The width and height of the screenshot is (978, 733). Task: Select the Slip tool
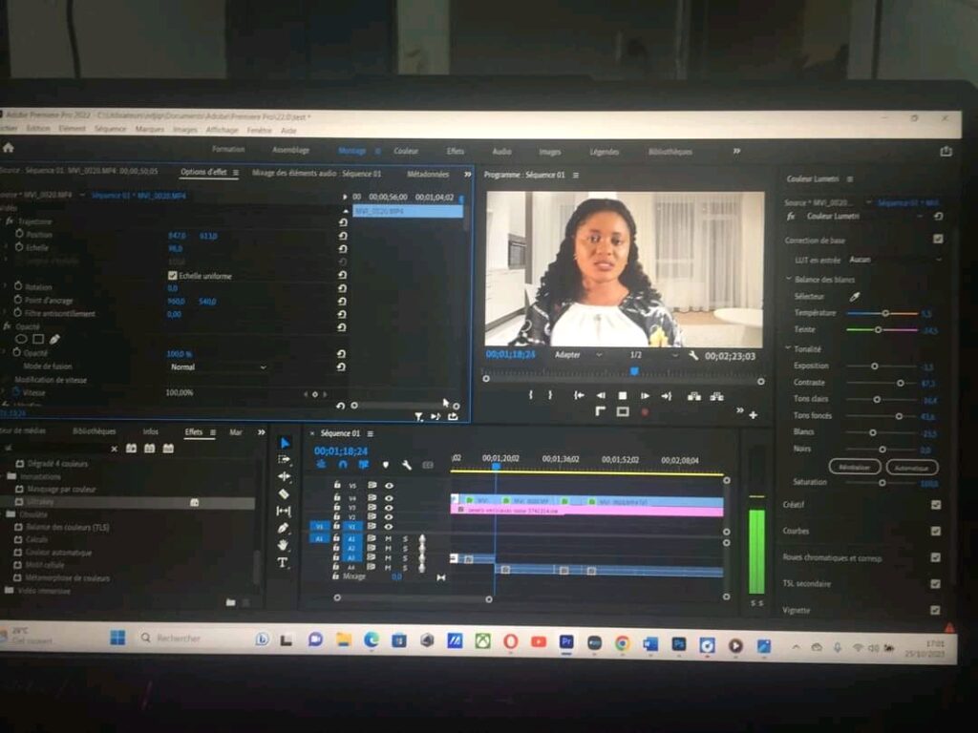283,512
